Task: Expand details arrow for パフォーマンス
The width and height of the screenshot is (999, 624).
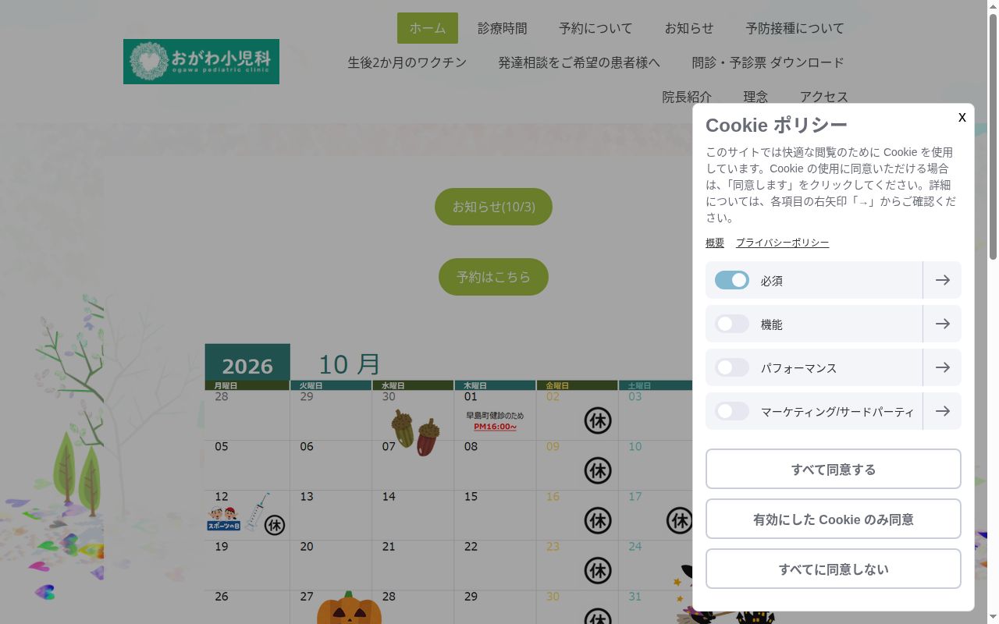Action: 942,367
